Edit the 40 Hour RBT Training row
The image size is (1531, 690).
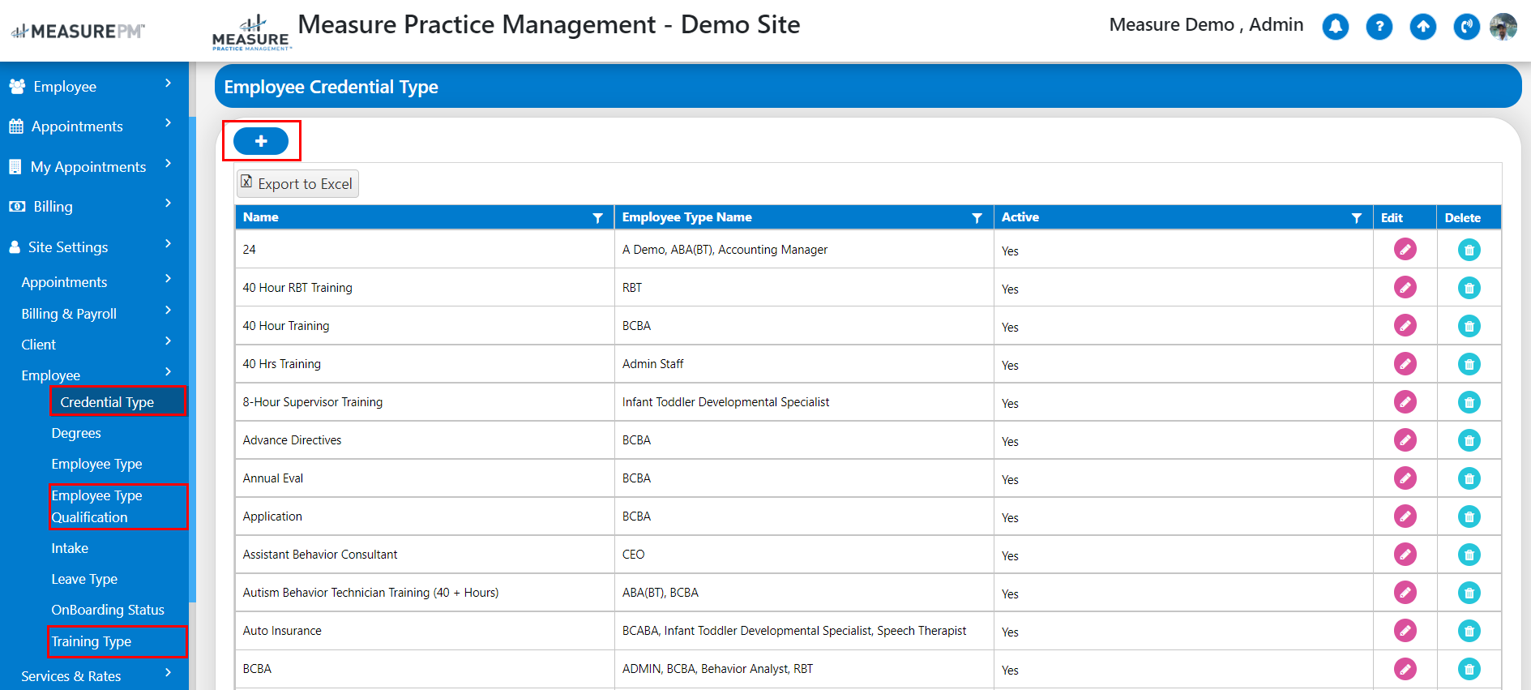pyautogui.click(x=1405, y=287)
